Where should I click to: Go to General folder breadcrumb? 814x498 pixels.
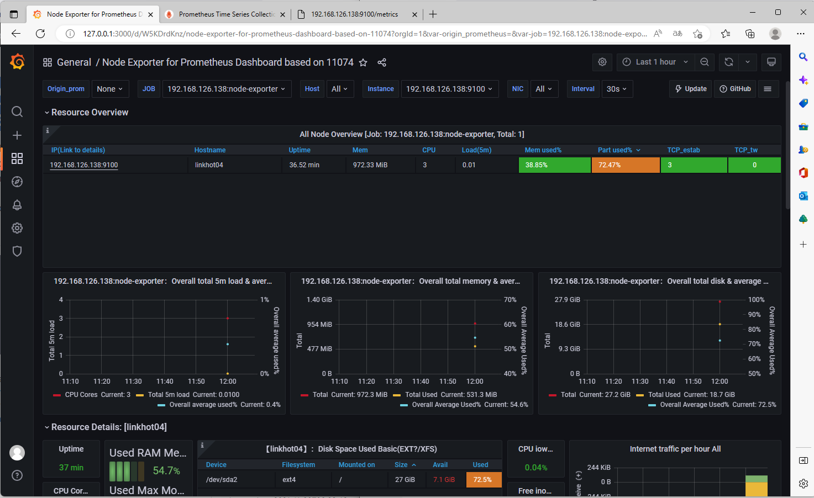coord(74,62)
